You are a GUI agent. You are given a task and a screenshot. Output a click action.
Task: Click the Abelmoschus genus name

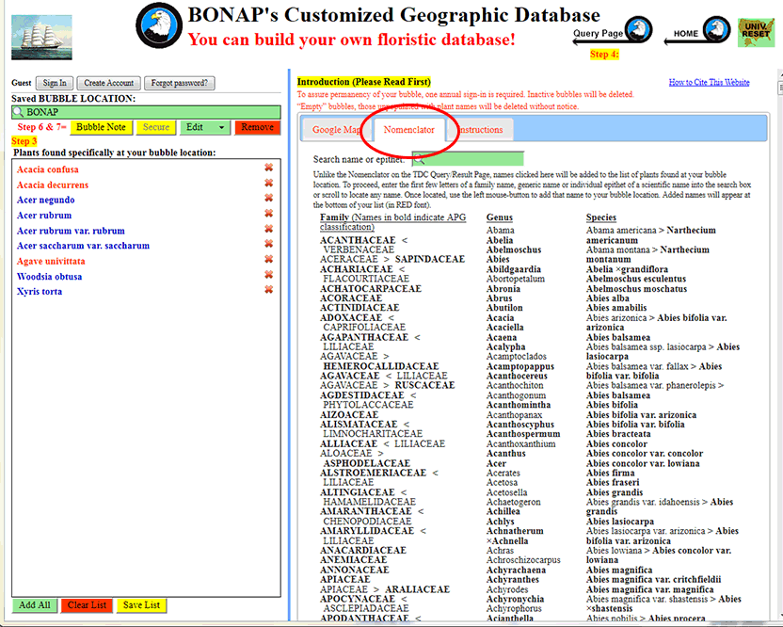(x=514, y=249)
